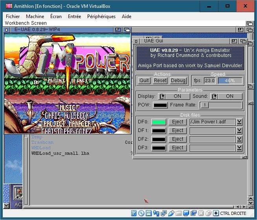Screen dimensions: 257x220
Task: Click the hard disk activity icon in VirtualBox status bar
Action: click(134, 213)
